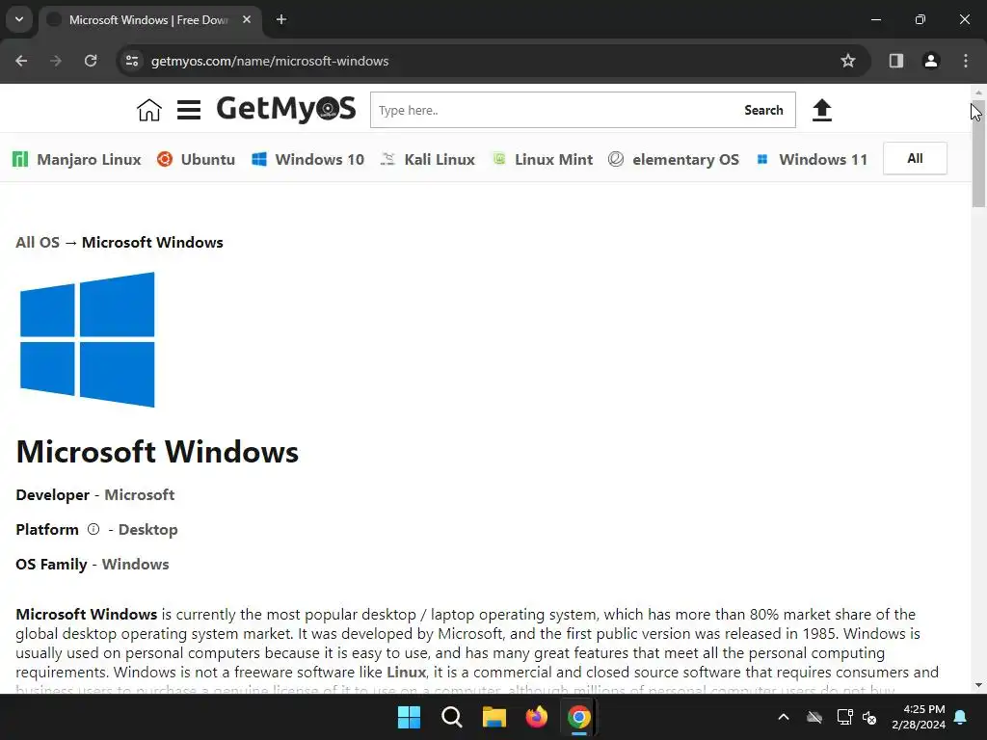Click the Microsoft developer link

[x=139, y=494]
